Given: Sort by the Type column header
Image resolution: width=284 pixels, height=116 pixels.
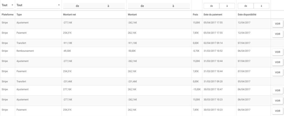Looking at the screenshot, I should (19, 15).
